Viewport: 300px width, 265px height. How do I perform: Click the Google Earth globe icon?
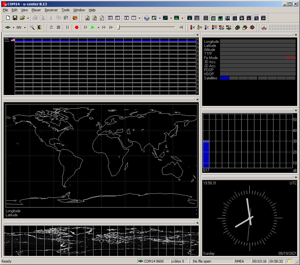[x=147, y=18]
